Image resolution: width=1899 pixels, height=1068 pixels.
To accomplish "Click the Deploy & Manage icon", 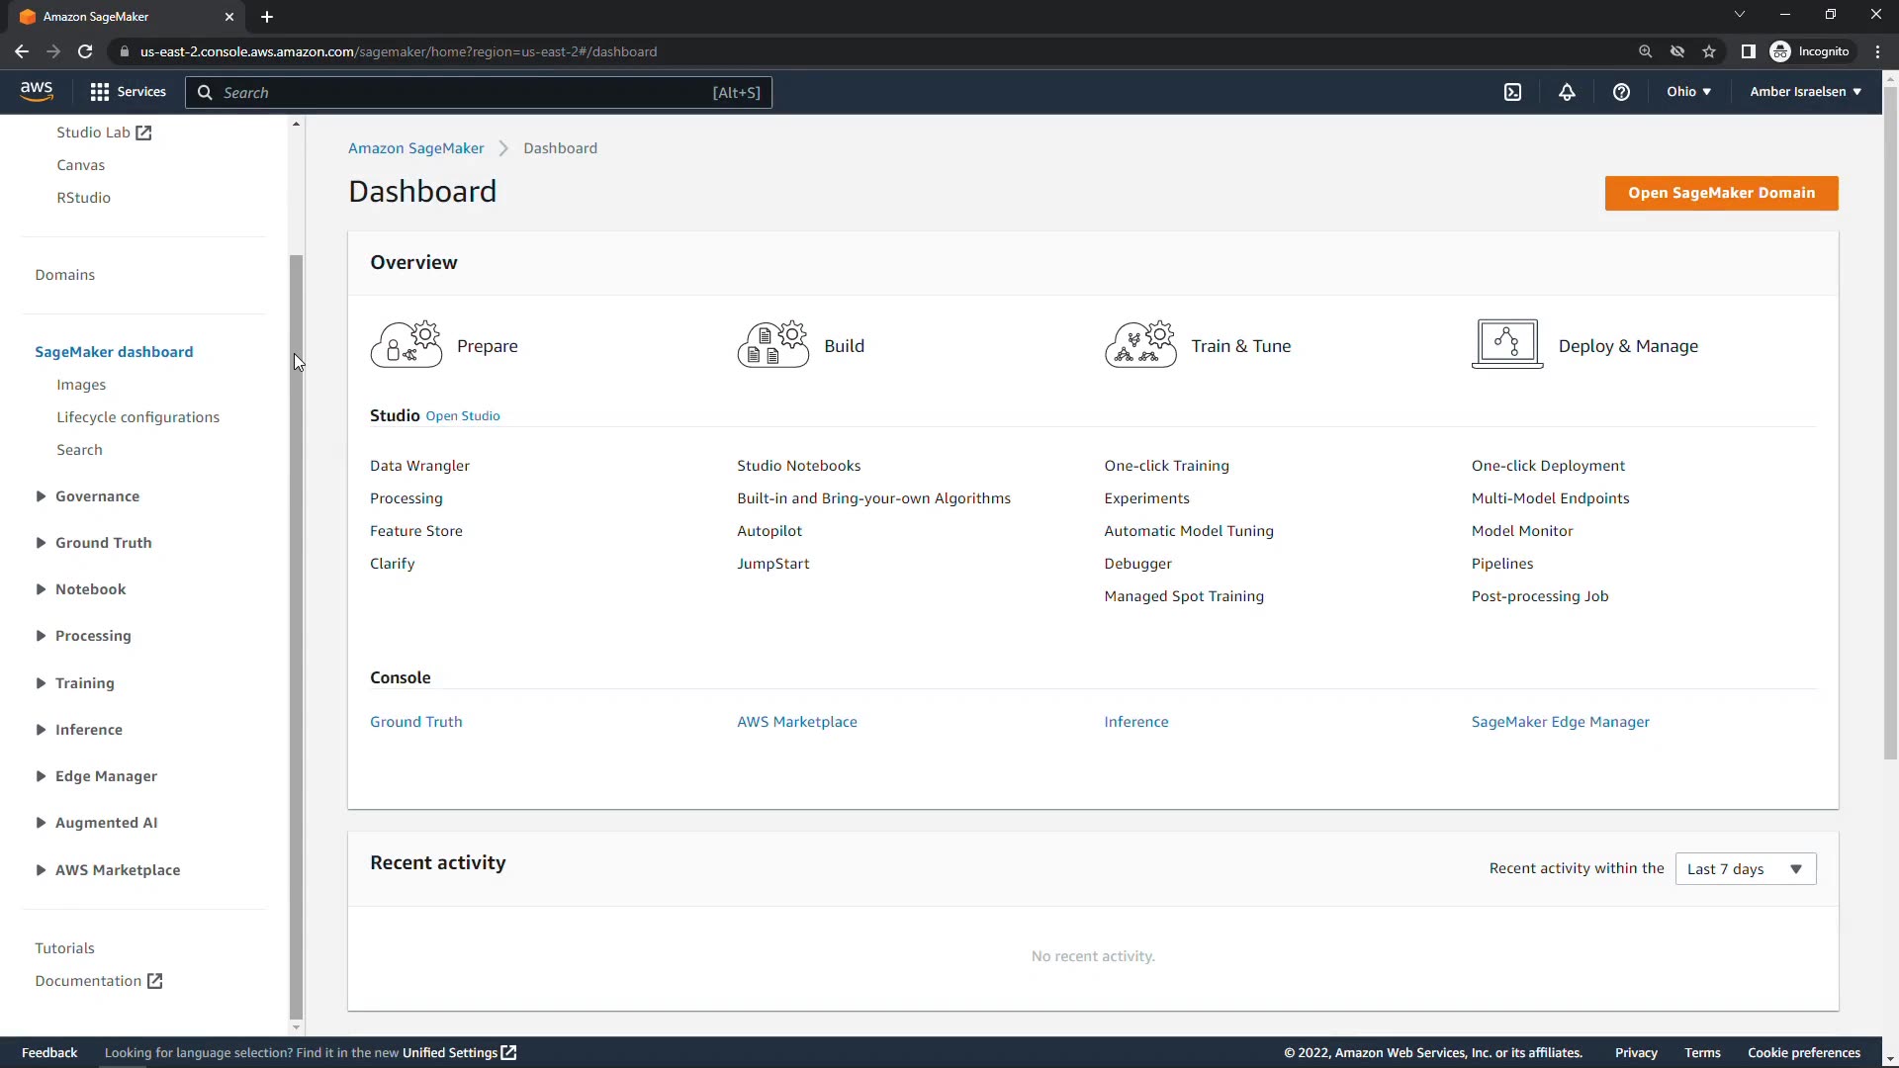I will coord(1506,344).
